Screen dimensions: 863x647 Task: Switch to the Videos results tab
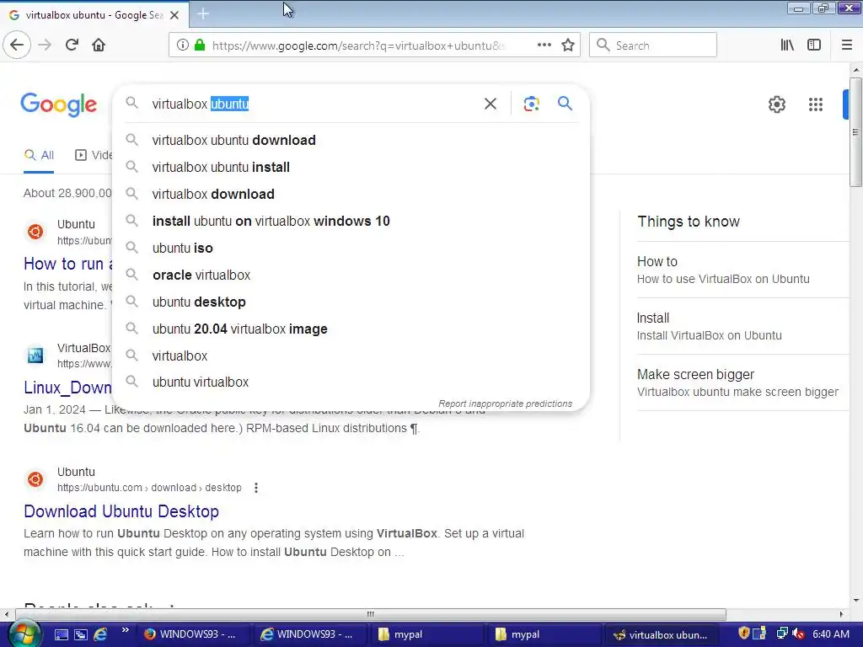pos(93,155)
